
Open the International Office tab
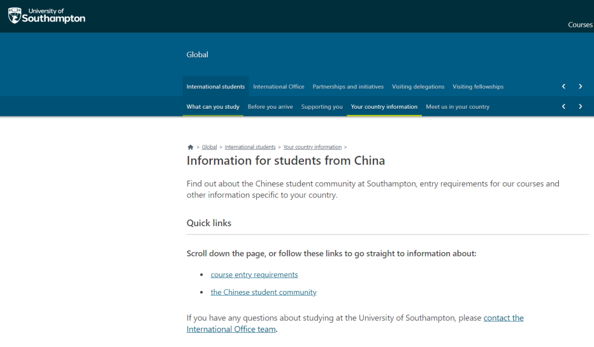[278, 87]
